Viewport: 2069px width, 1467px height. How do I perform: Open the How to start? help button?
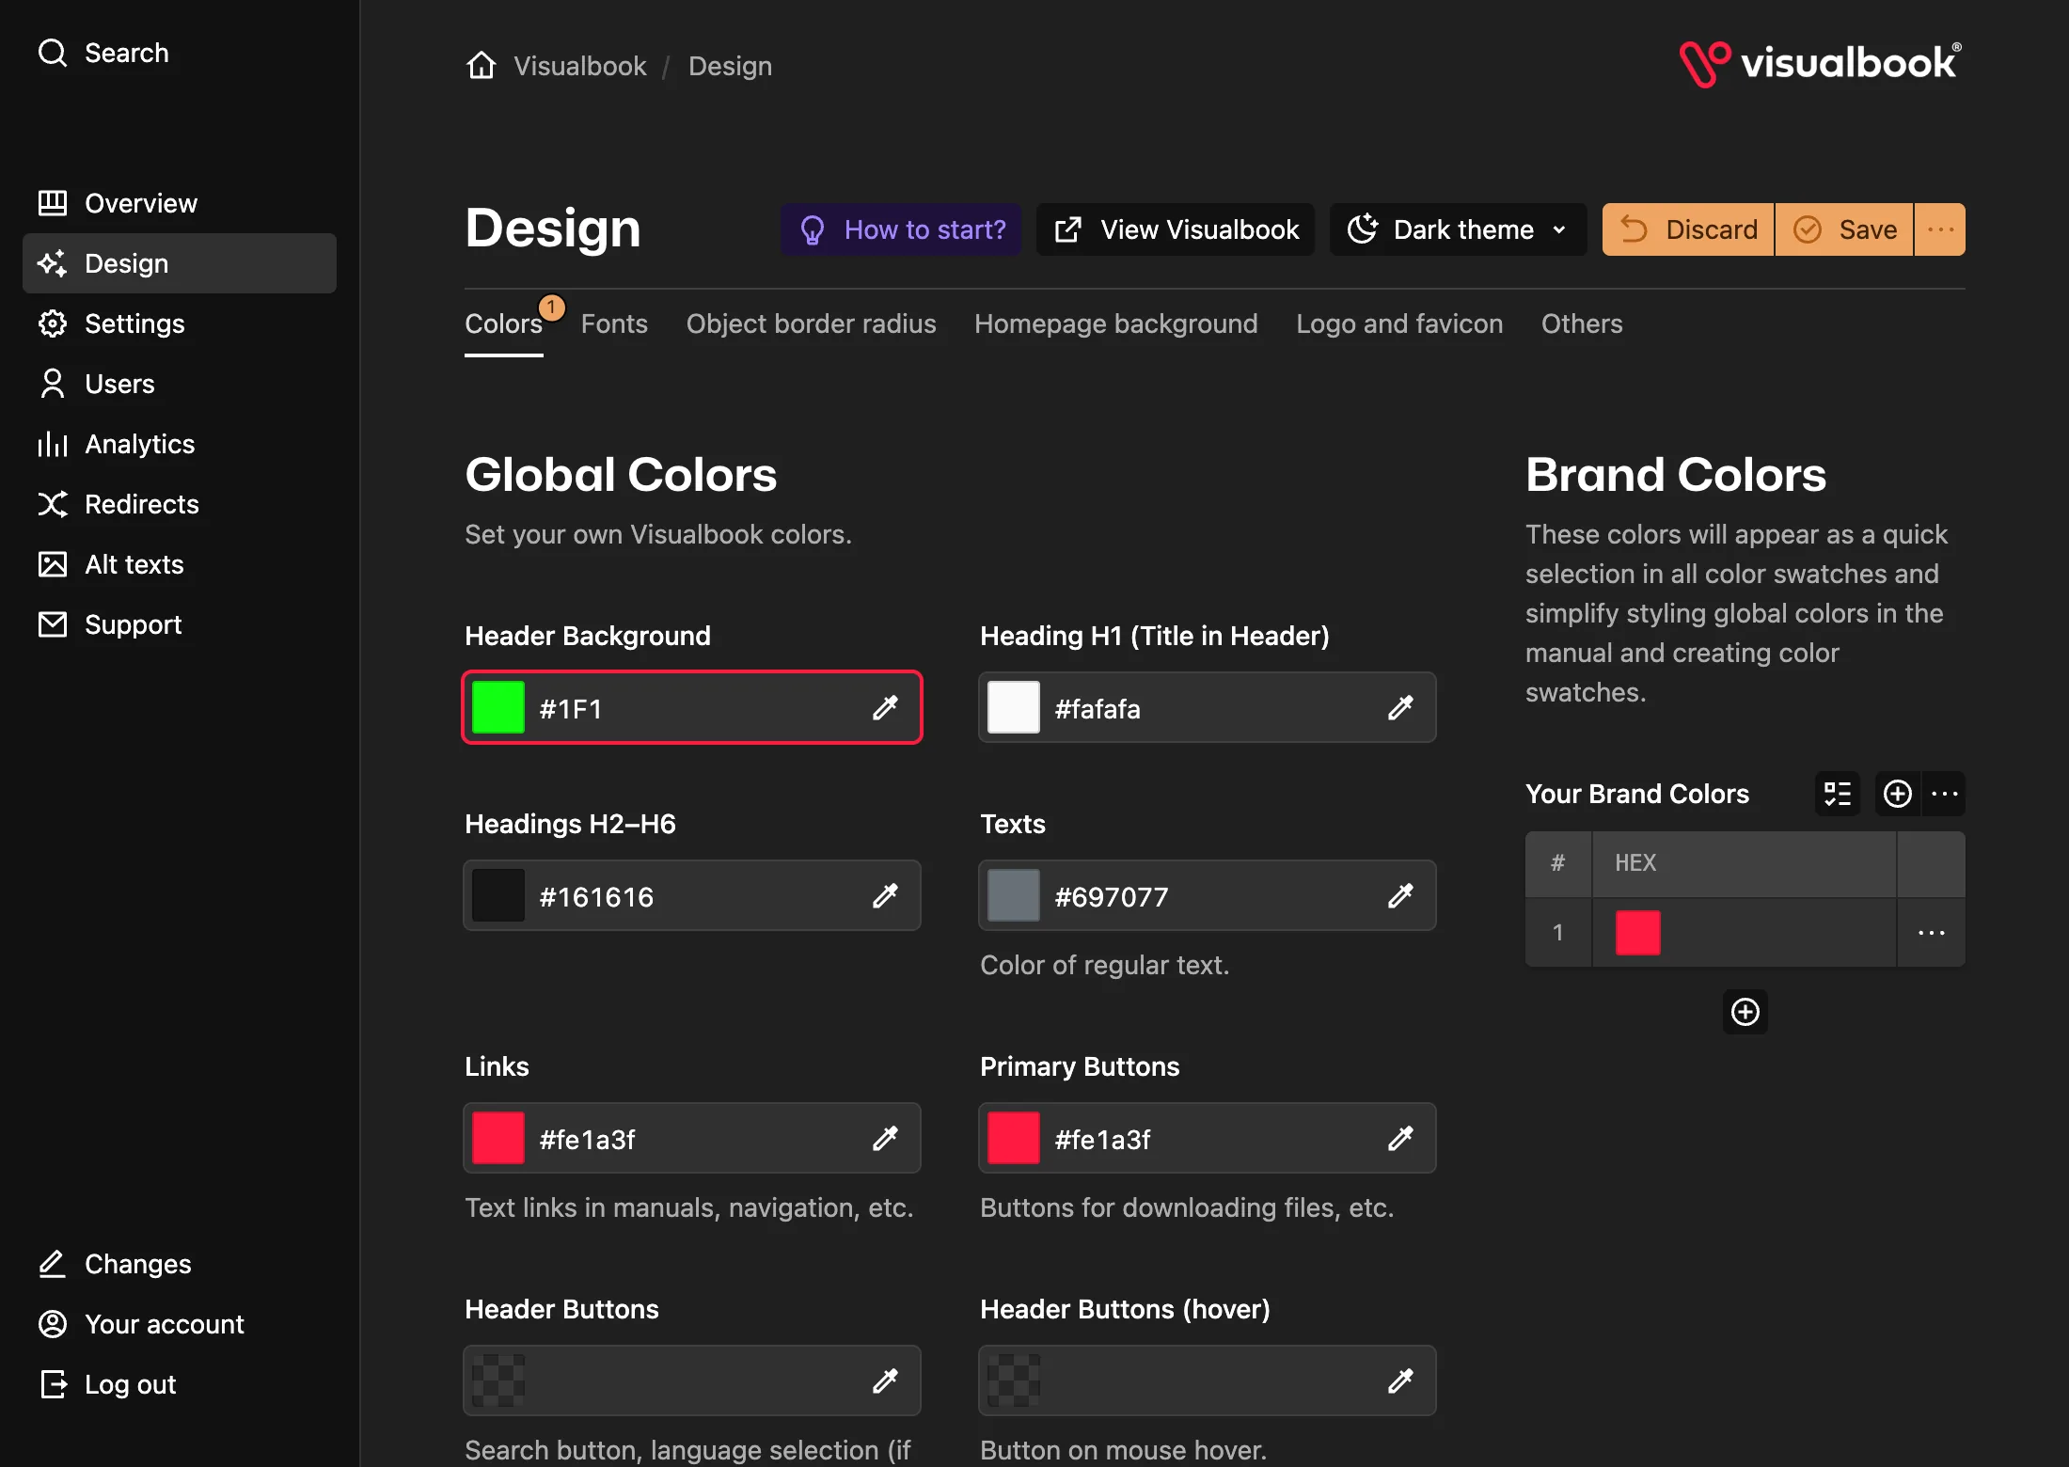(x=901, y=229)
